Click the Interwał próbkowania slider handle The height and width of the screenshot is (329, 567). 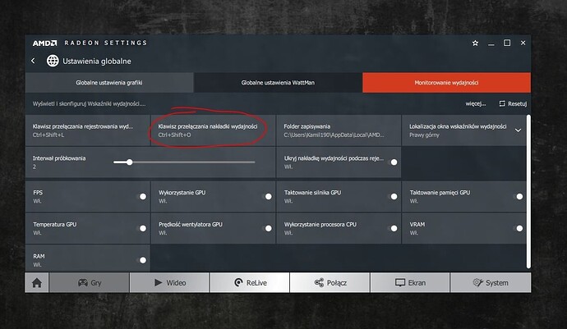coord(129,162)
